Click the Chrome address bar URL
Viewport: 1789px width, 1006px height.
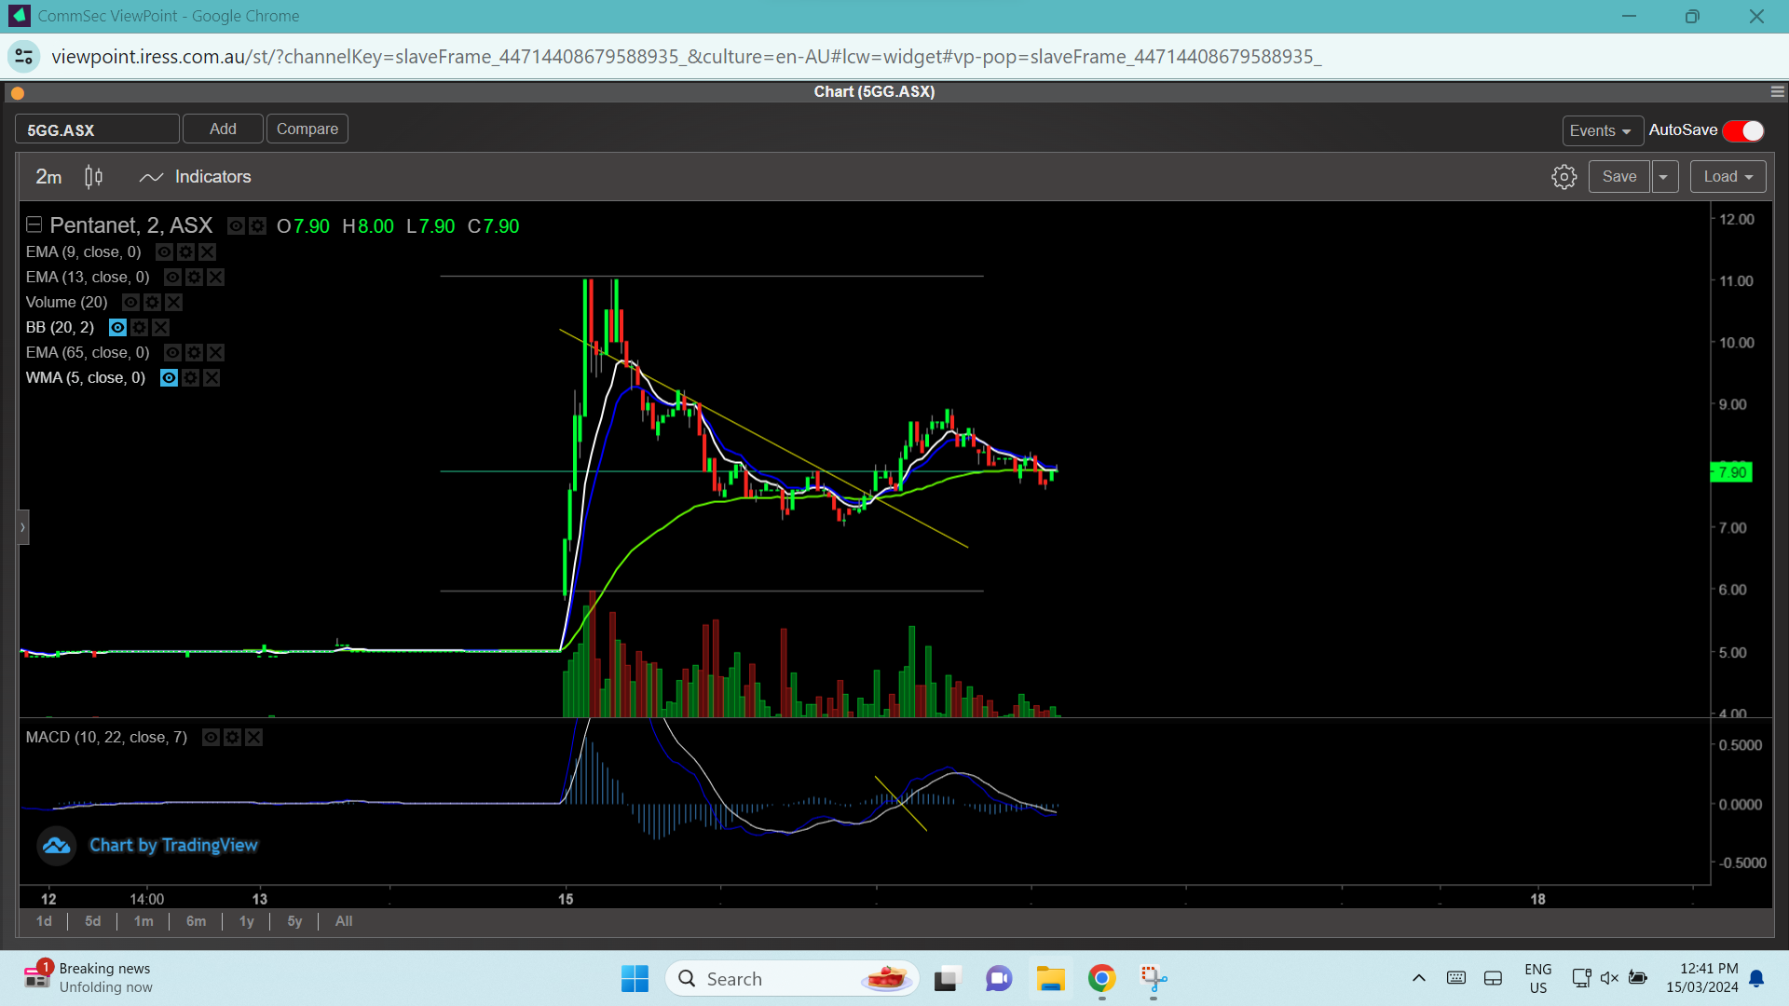[x=686, y=57]
